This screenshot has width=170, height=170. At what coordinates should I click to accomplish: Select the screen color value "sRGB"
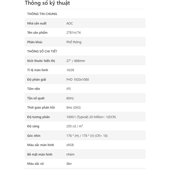point(70,145)
